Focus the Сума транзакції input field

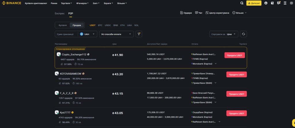point(66,34)
